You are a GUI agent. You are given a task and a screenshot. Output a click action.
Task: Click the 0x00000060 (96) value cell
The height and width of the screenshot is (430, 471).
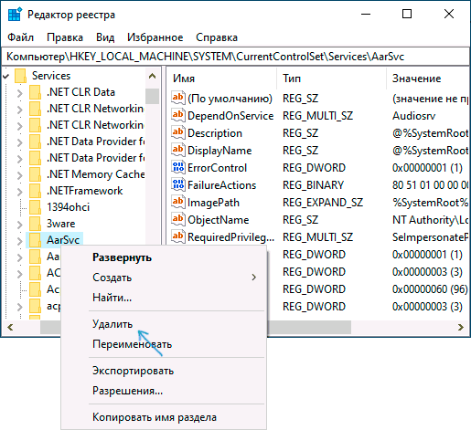(x=430, y=289)
